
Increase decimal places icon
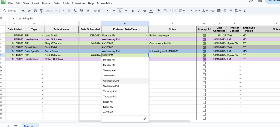[81, 11]
